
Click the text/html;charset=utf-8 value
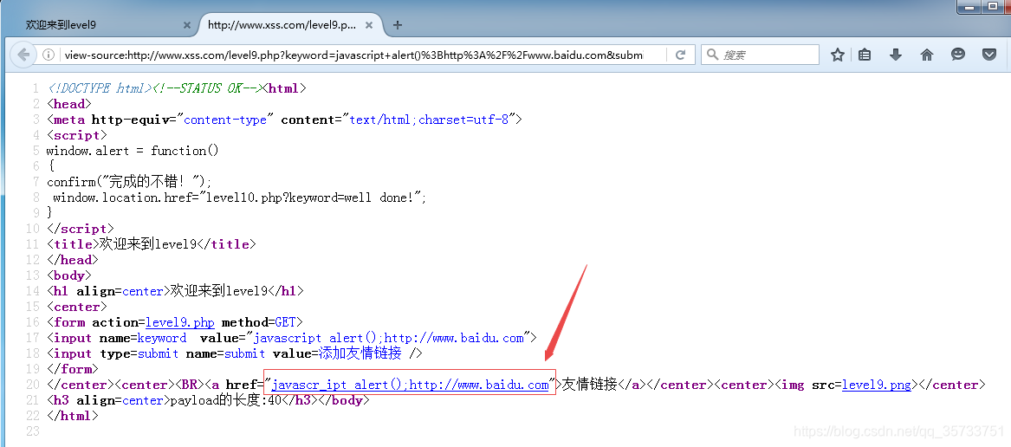tap(430, 120)
